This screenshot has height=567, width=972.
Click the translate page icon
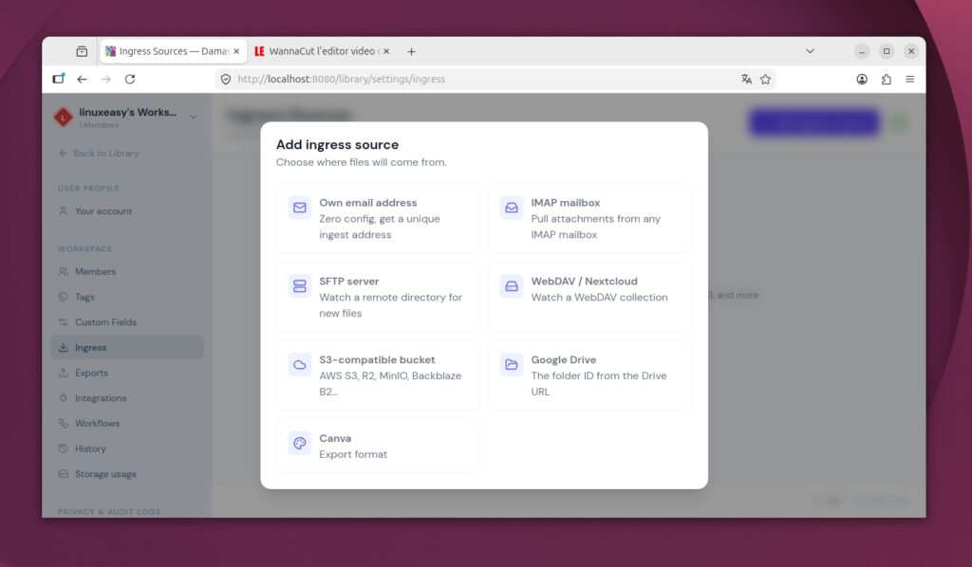(x=746, y=80)
